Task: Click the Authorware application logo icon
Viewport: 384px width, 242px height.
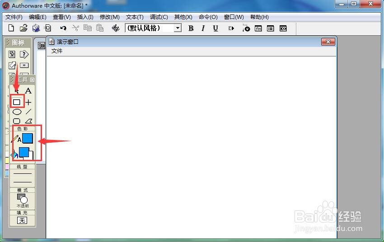Action: (6, 5)
